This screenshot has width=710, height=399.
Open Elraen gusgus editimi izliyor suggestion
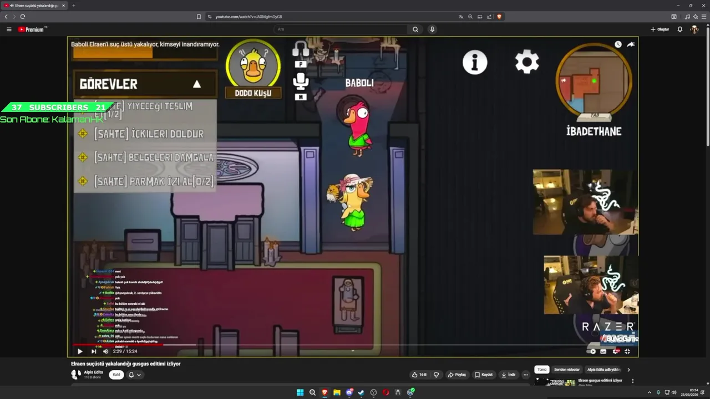[x=600, y=380]
